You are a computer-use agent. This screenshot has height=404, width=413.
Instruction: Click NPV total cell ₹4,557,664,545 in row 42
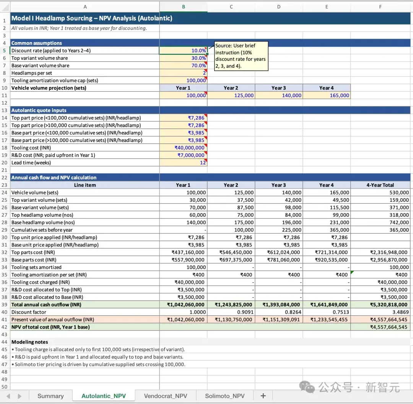(380, 327)
